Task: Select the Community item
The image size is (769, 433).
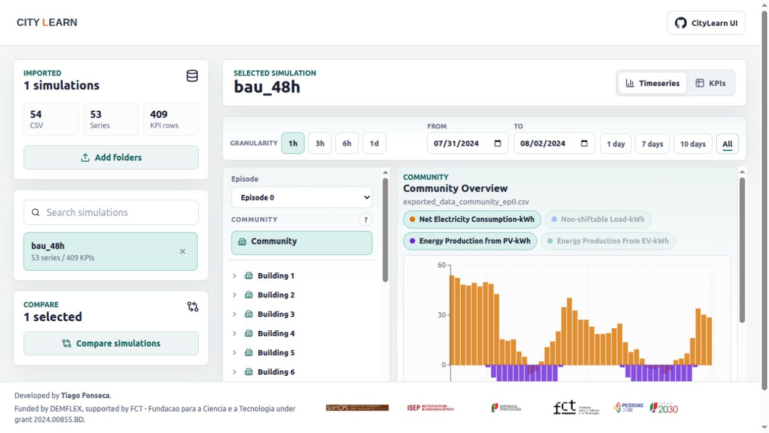Action: click(x=302, y=243)
